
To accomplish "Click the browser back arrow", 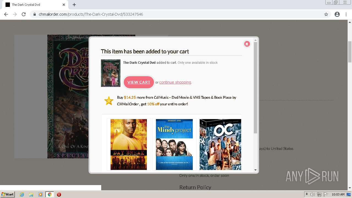I will click(x=6, y=14).
